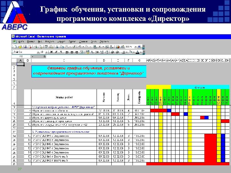Image resolution: width=231 pixels, height=173 pixels.
Task: Open Print Preview from the toolbar
Action: pos(40,47)
